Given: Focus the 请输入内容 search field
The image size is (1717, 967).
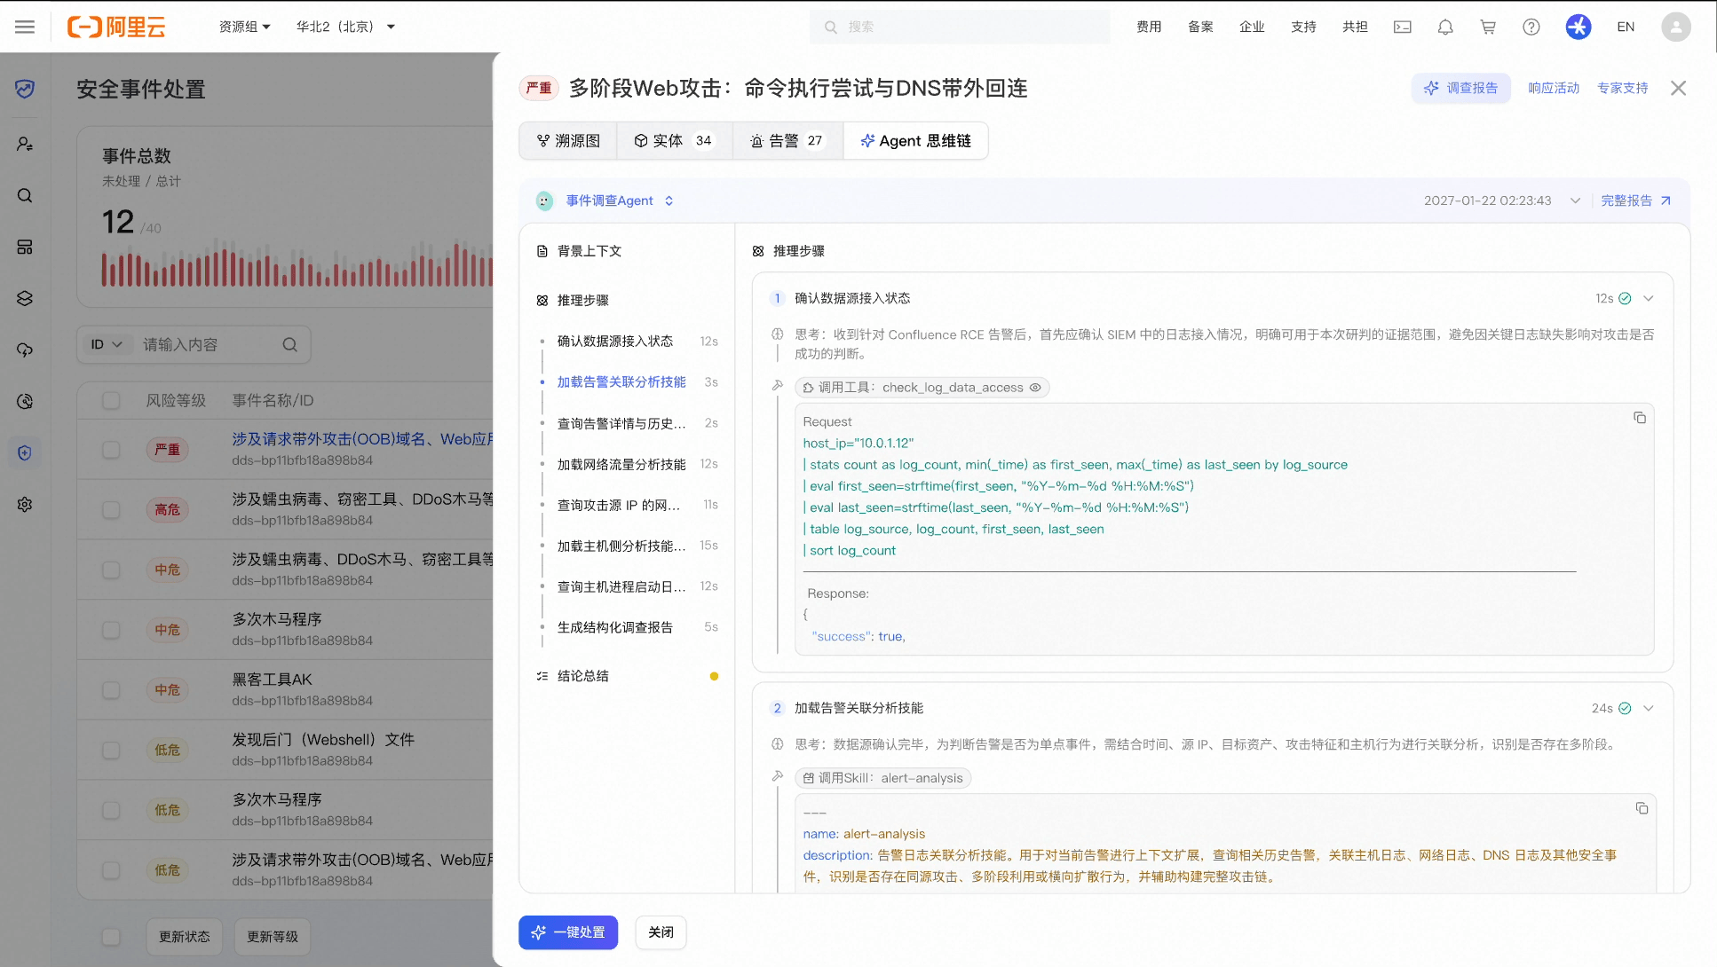Looking at the screenshot, I should click(206, 344).
